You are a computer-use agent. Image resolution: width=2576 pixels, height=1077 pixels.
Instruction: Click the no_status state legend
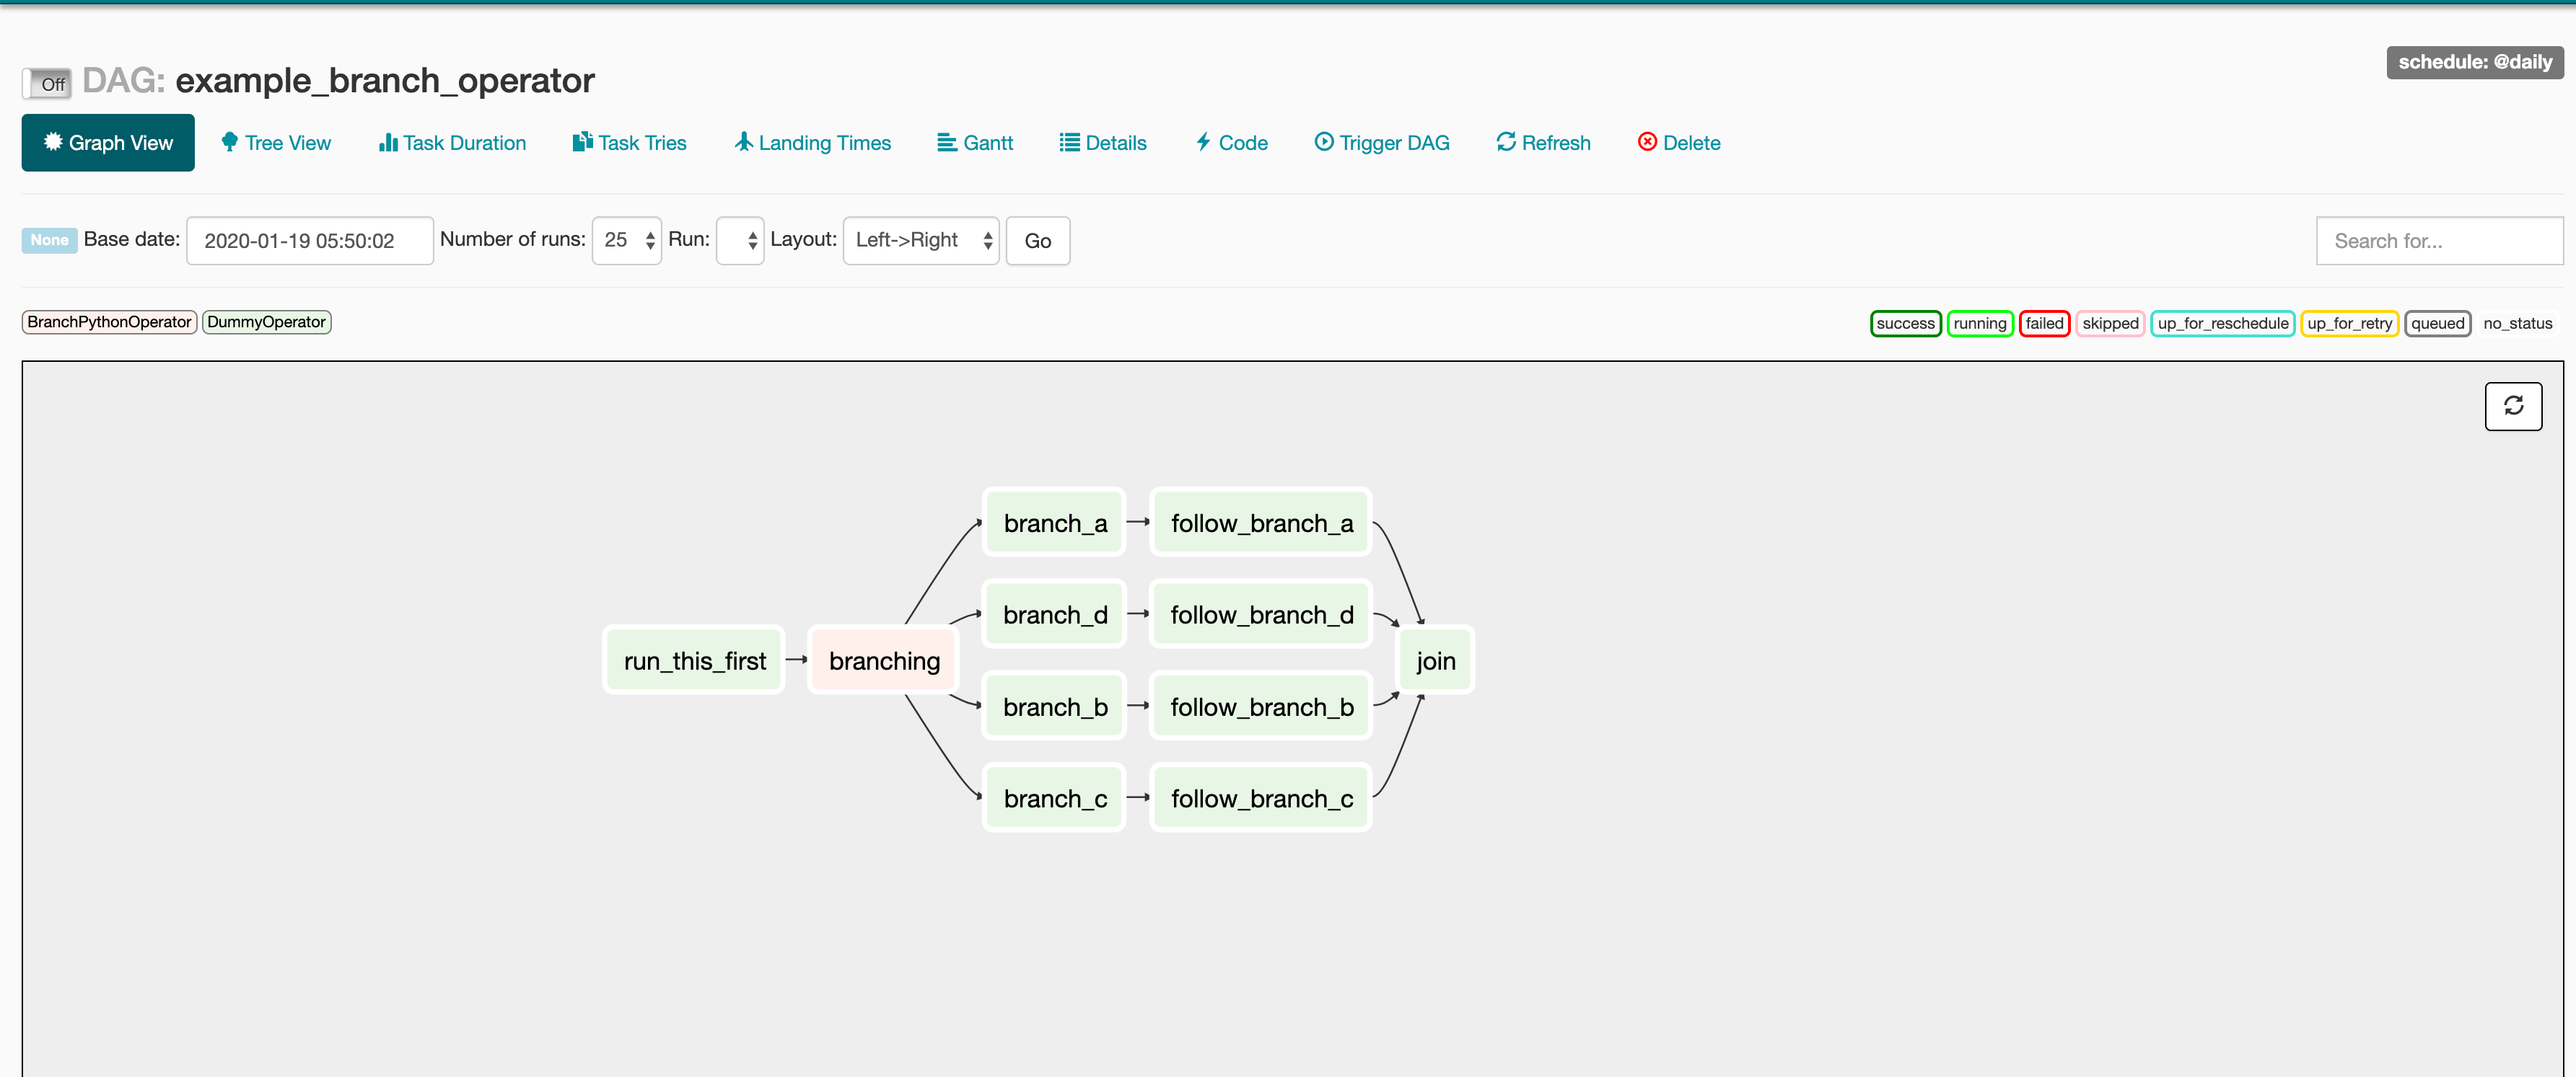pyautogui.click(x=2517, y=324)
